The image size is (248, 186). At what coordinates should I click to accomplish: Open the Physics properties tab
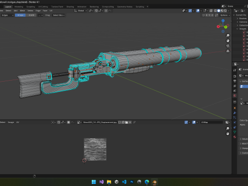[235, 122]
